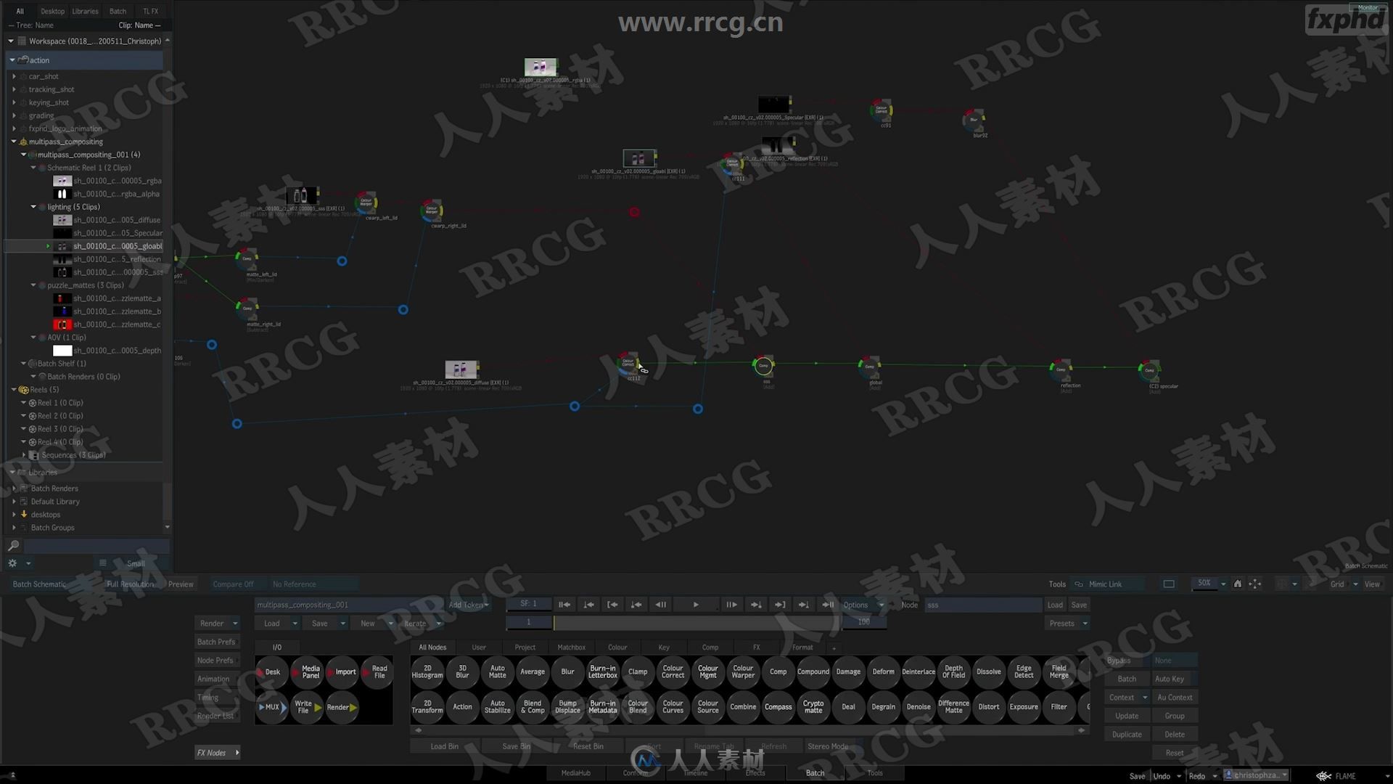The width and height of the screenshot is (1393, 784).
Task: Click the Blur node icon in toolbar
Action: tap(567, 671)
